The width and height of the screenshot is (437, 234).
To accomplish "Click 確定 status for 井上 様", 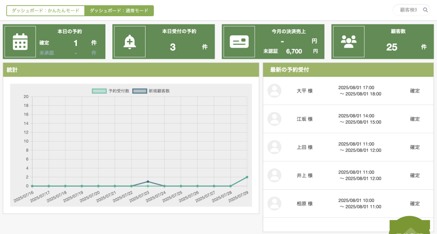I will tap(415, 176).
